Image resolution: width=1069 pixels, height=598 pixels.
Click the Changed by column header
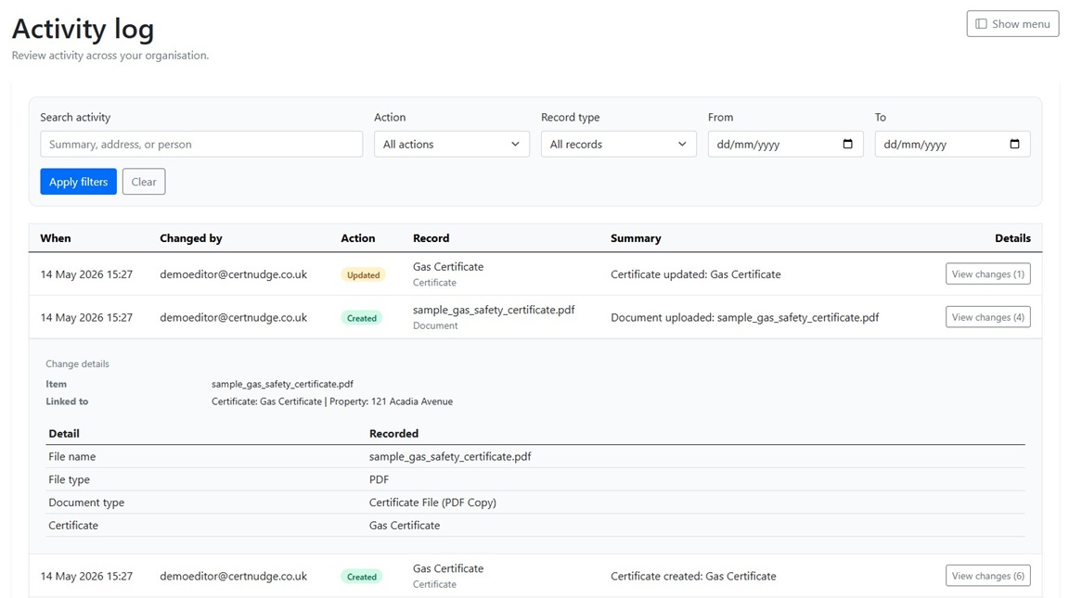pos(191,238)
